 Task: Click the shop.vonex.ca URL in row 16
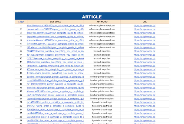click(144, 81)
